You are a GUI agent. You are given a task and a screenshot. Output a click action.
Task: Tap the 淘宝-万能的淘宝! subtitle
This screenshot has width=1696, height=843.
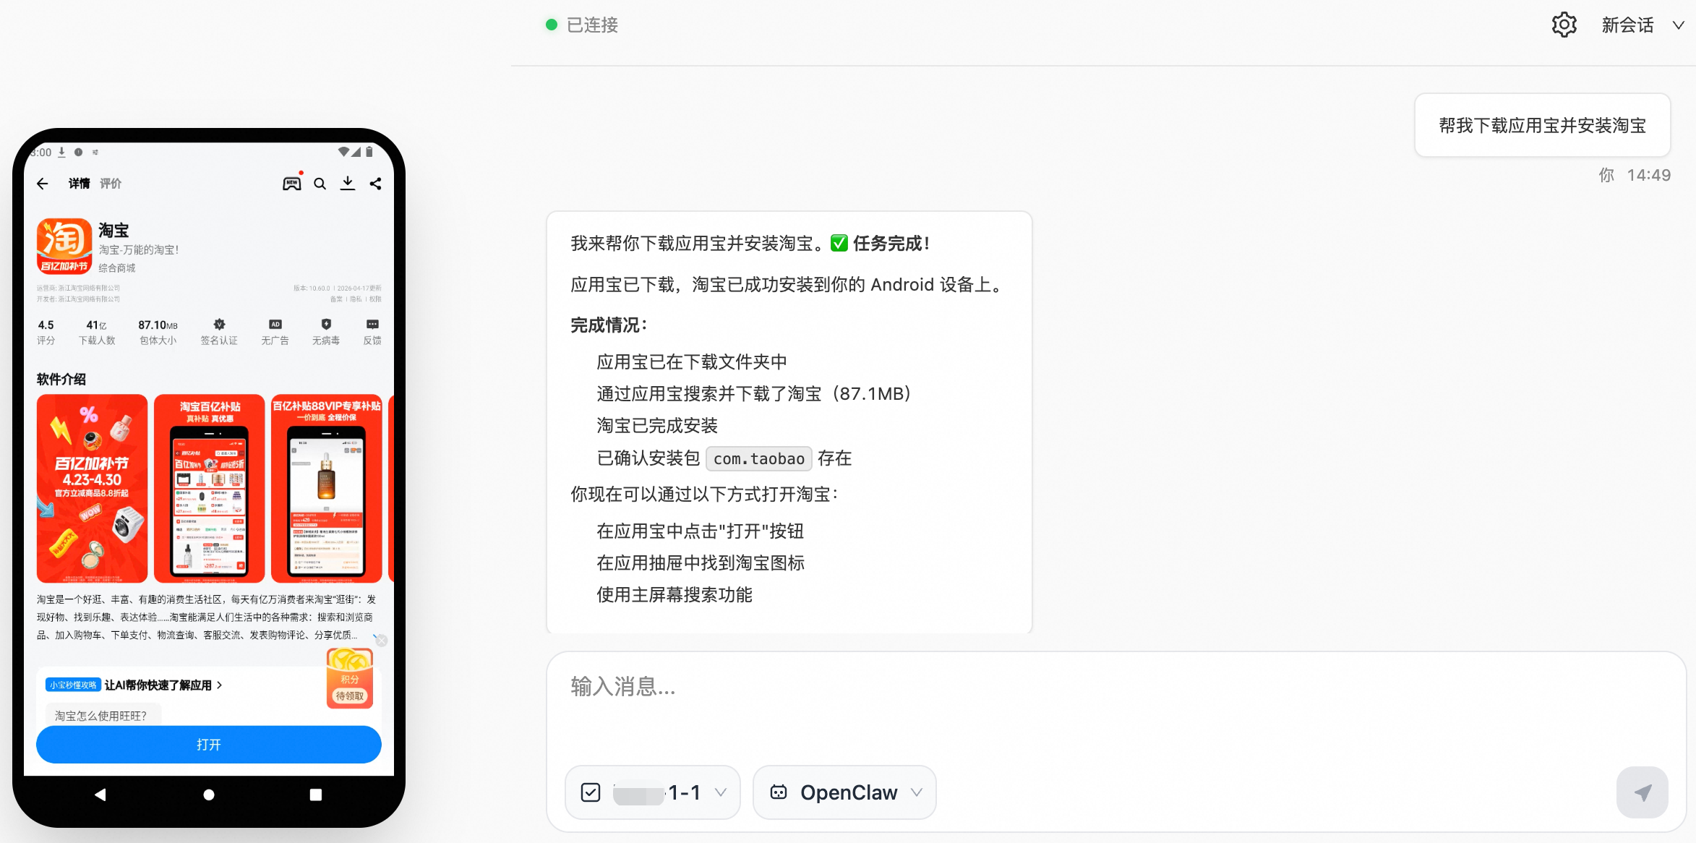pos(138,249)
